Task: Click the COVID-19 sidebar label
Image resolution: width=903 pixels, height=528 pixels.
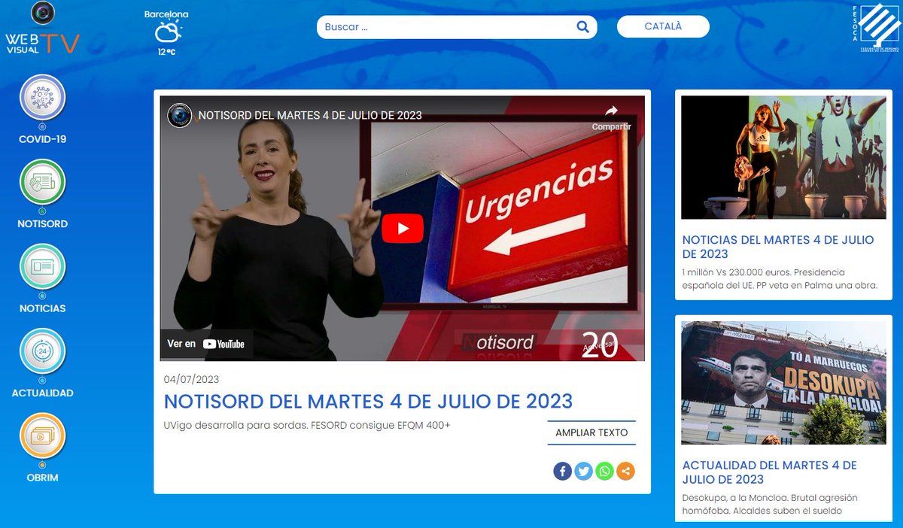Action: tap(42, 139)
